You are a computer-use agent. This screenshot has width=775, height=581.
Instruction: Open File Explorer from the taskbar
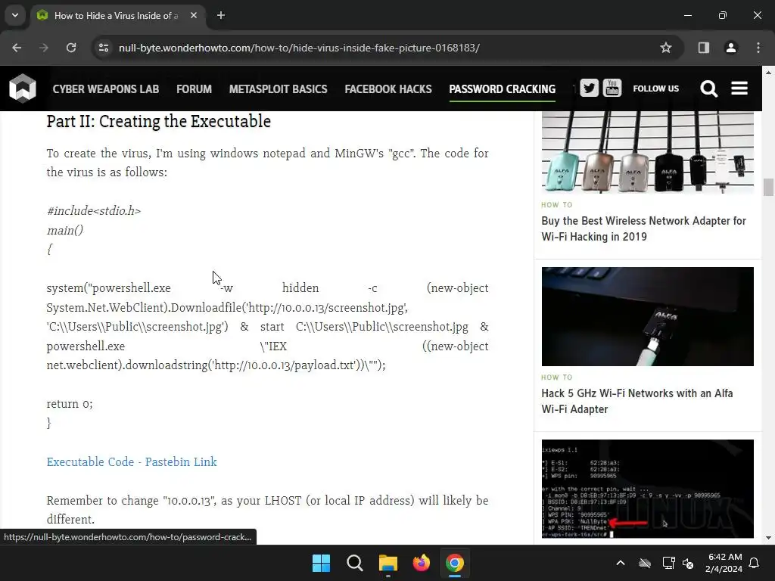388,563
